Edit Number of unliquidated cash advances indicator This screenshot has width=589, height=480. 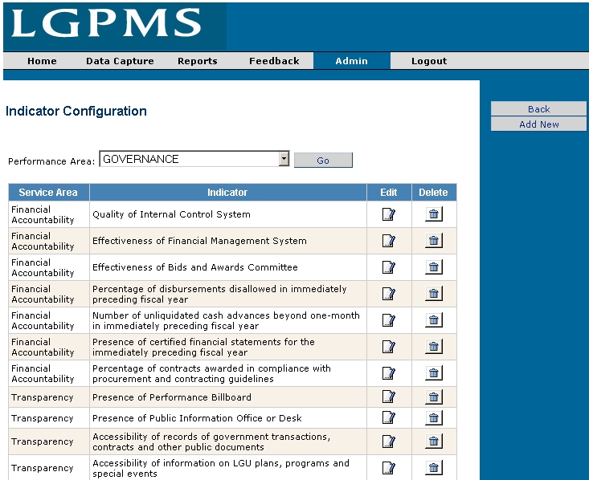click(x=389, y=320)
